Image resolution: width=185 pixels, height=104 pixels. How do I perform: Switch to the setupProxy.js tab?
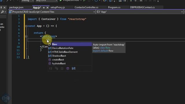pos(58,8)
